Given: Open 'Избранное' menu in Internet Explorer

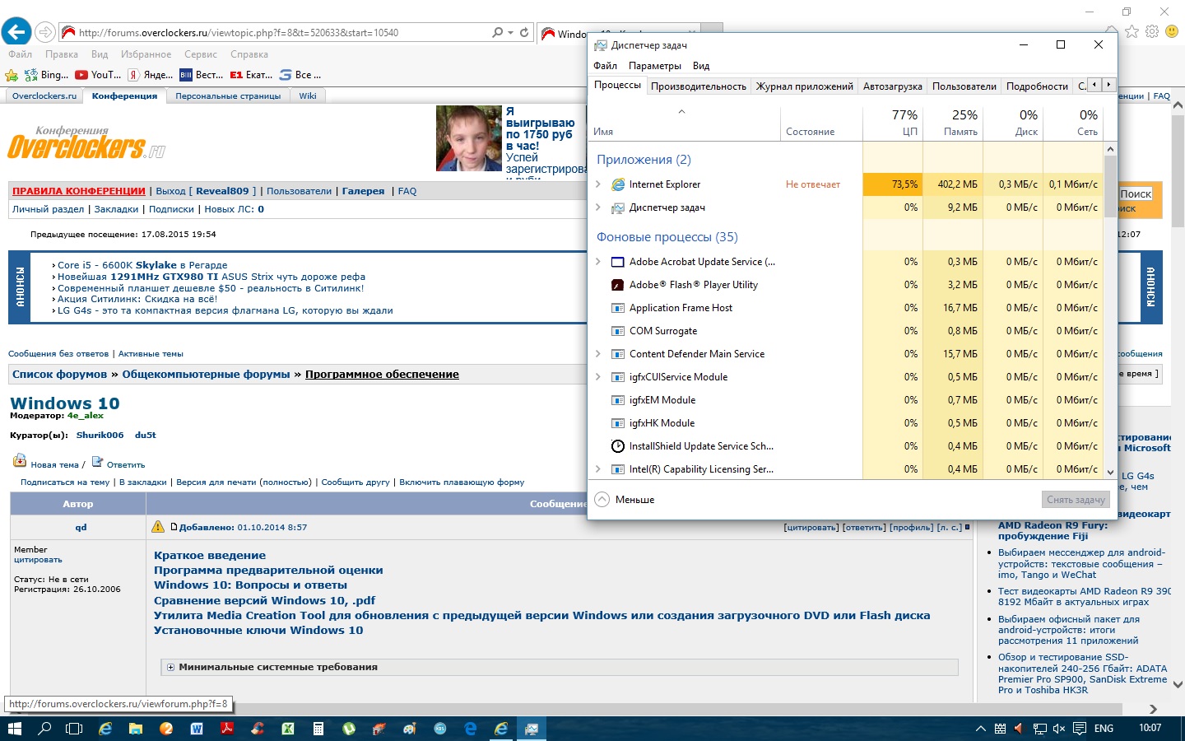Looking at the screenshot, I should [x=146, y=54].
